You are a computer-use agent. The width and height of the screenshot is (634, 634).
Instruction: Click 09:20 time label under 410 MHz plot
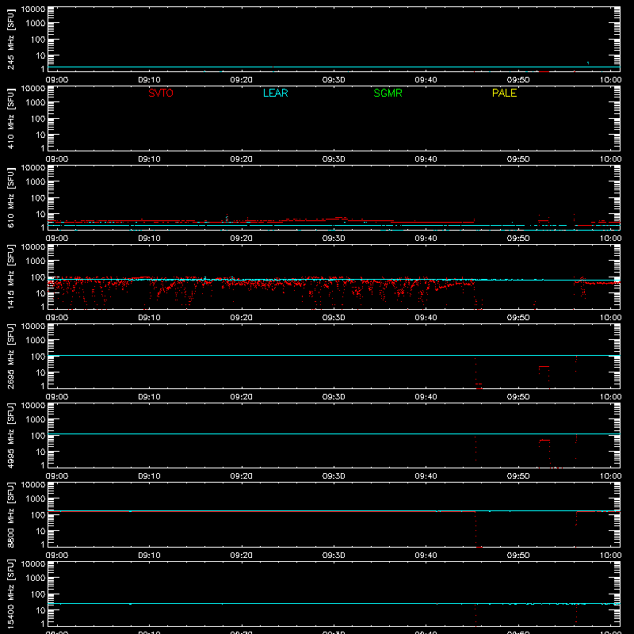[x=242, y=159]
